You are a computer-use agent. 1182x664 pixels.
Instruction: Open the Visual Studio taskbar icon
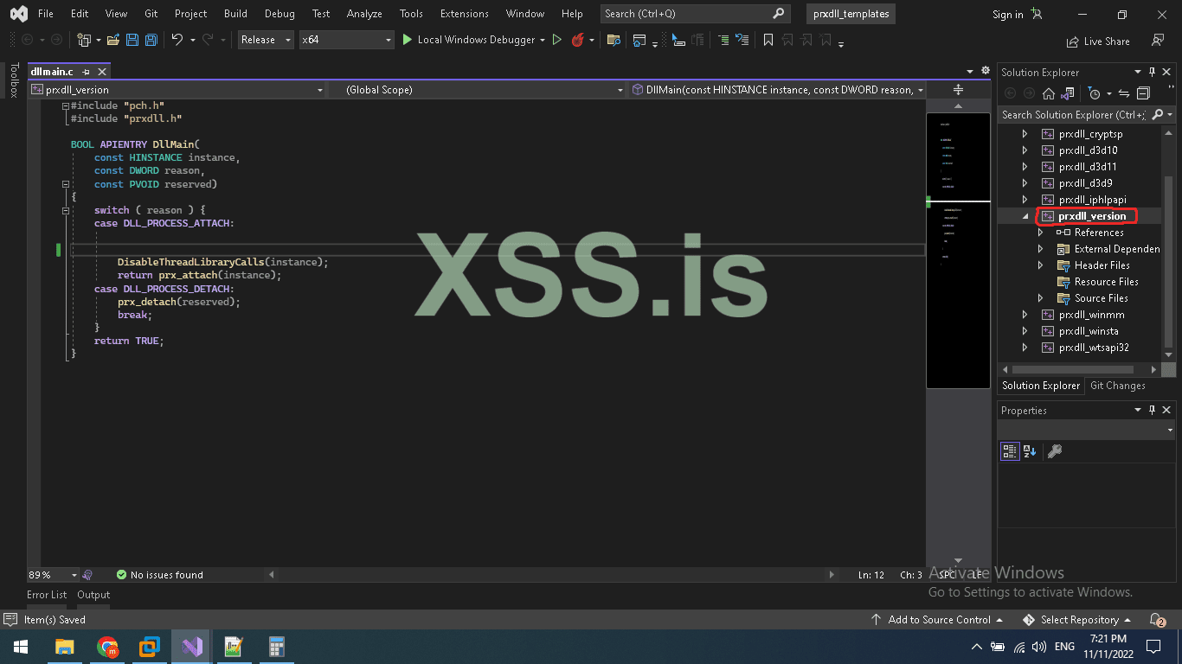(192, 646)
